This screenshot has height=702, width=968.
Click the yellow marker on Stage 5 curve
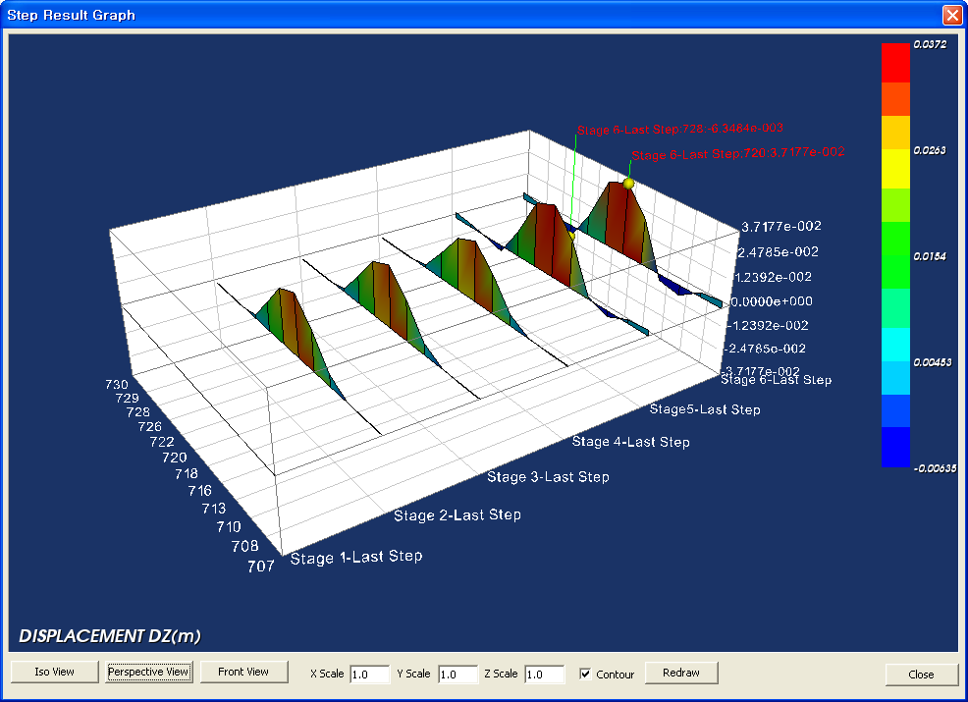point(570,236)
